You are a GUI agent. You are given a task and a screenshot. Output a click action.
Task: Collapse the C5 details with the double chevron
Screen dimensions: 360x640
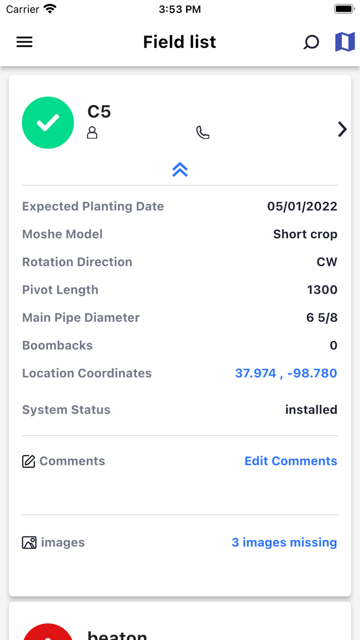[x=179, y=169]
